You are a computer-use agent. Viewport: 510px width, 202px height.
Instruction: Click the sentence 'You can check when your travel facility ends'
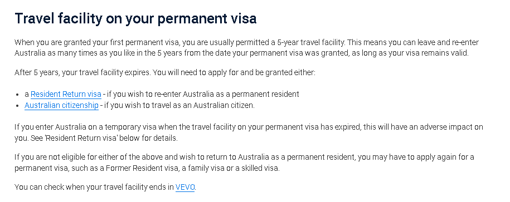[94, 187]
